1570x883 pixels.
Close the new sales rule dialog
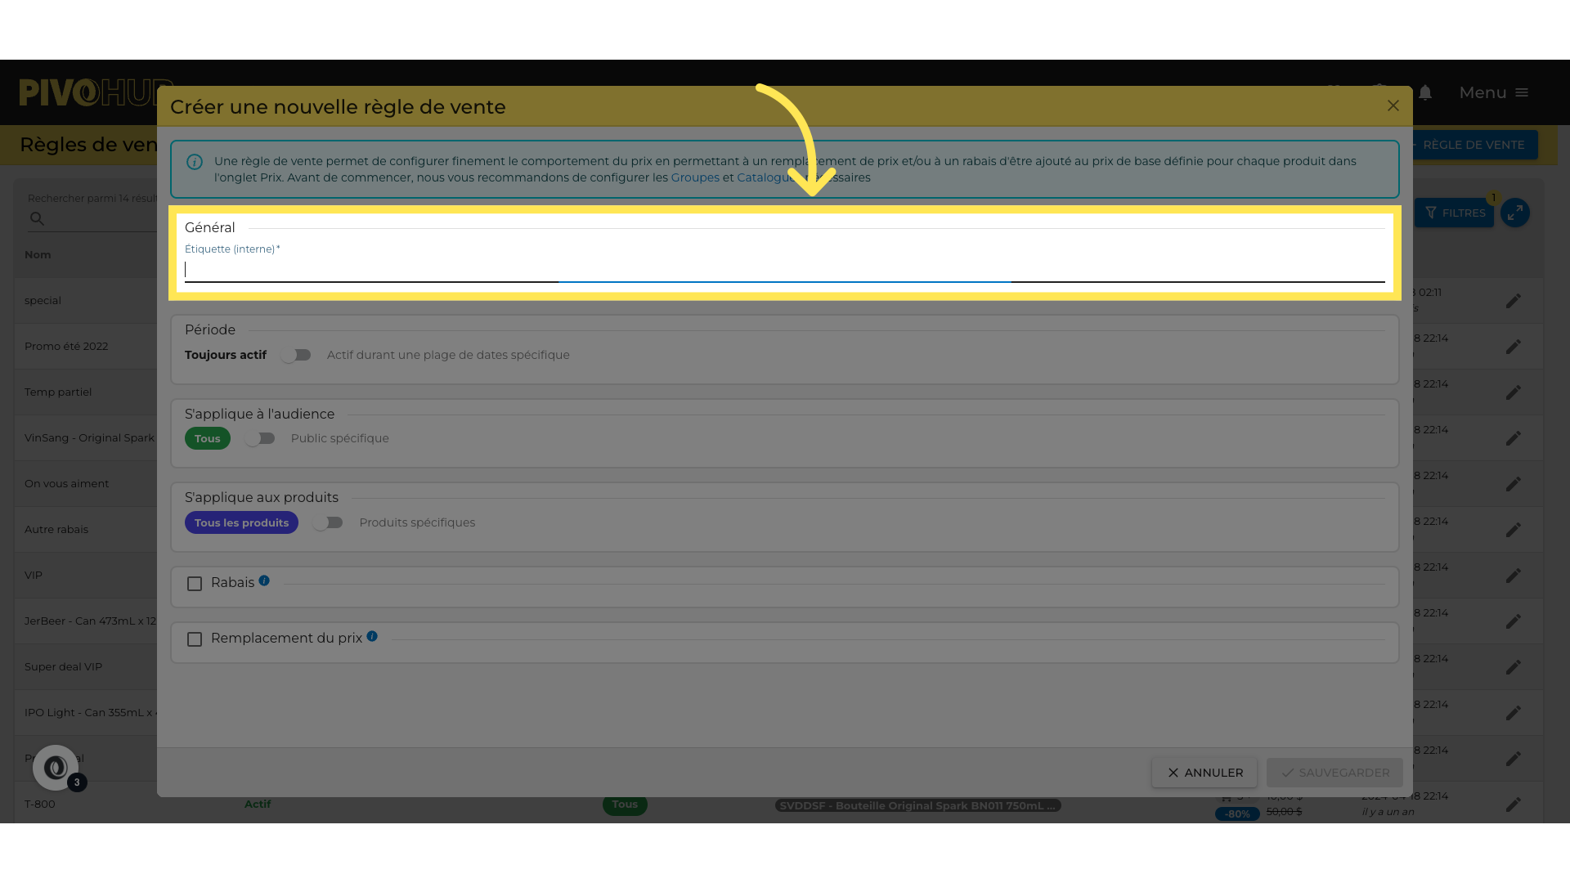(x=1393, y=105)
